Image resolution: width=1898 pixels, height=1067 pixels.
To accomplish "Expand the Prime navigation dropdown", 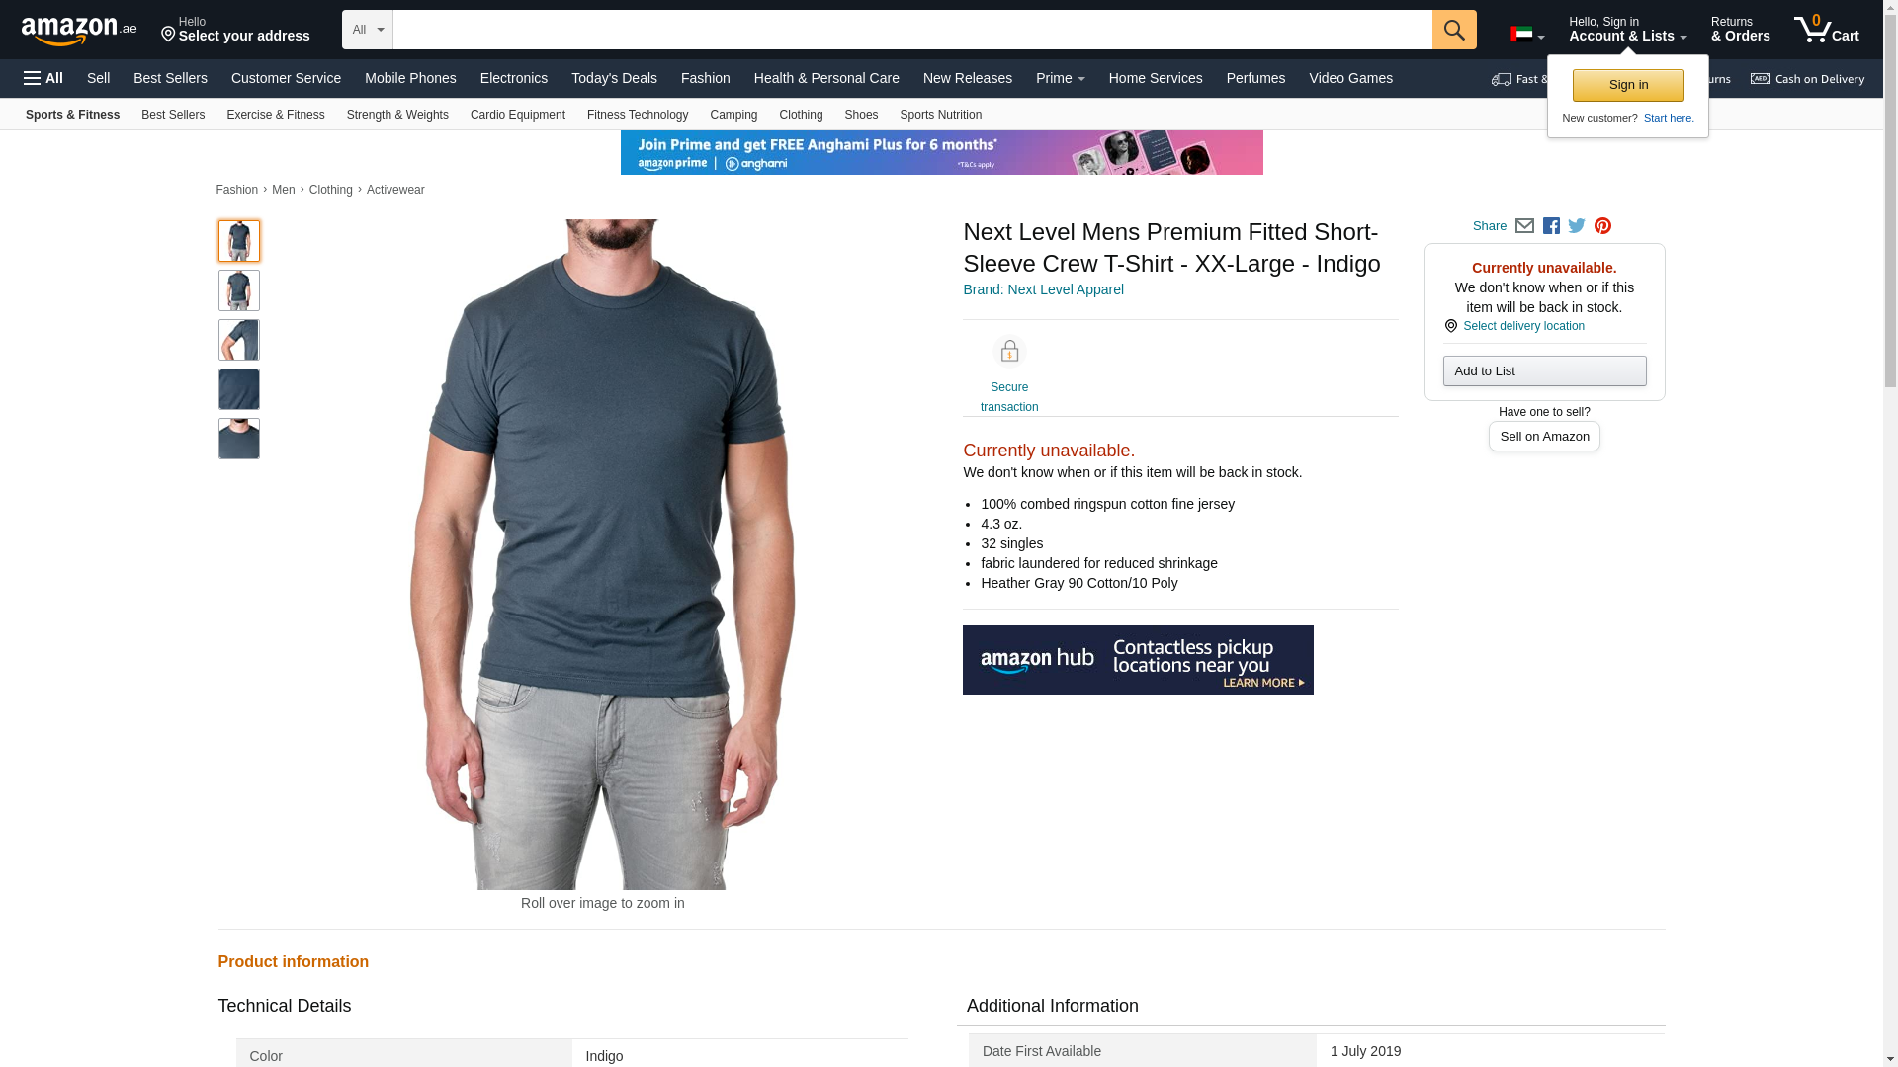I will tap(1060, 78).
